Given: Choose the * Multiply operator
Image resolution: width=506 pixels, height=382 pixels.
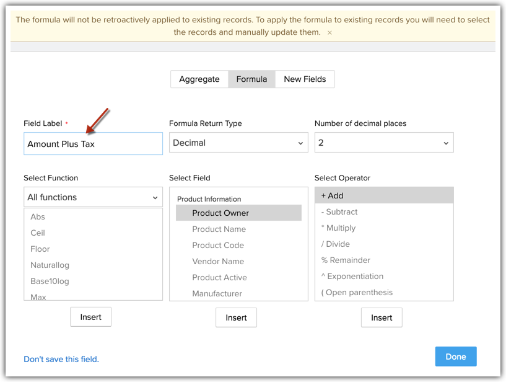Looking at the screenshot, I should 339,228.
